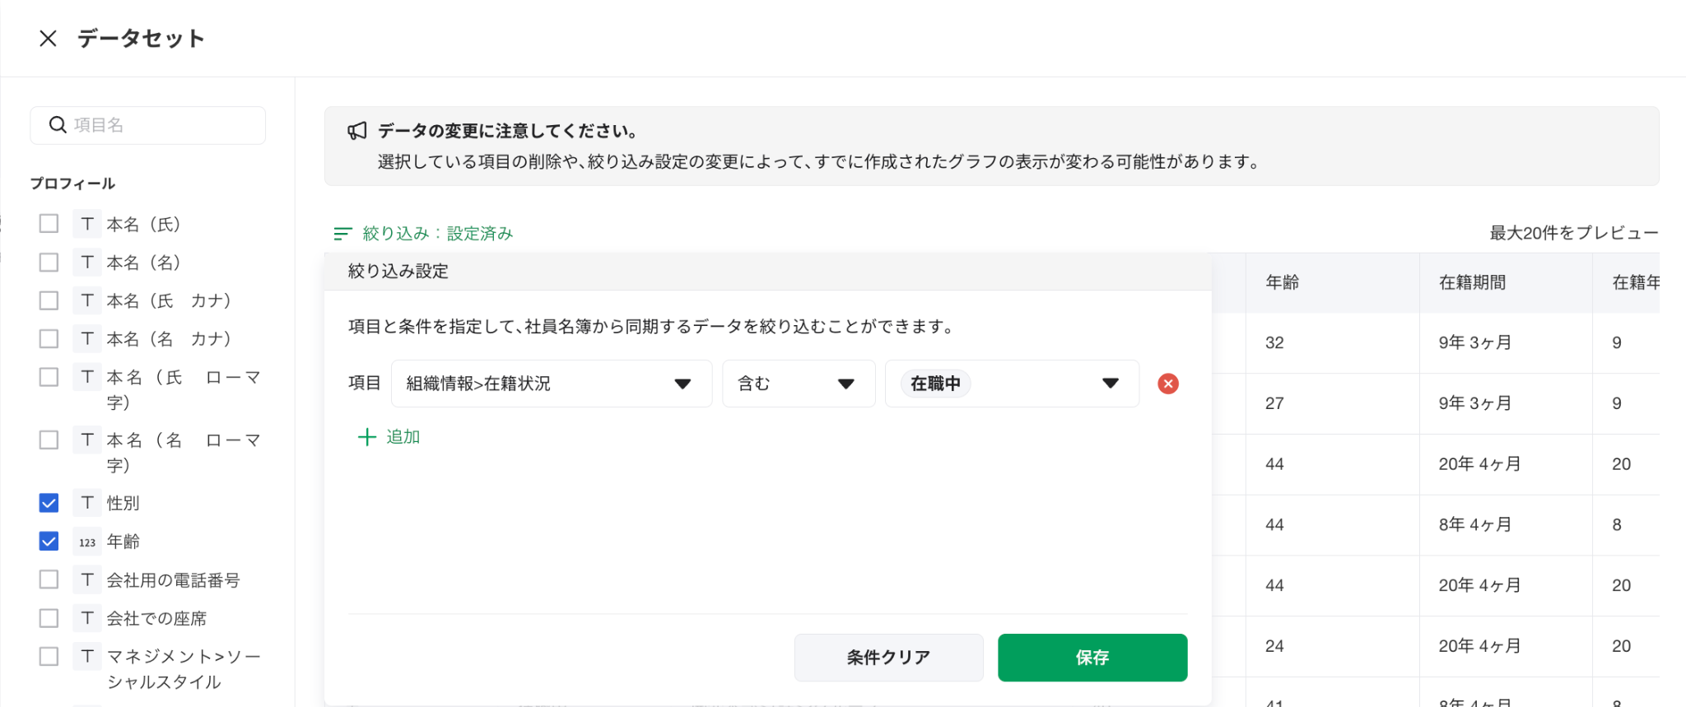Click the text type icon beside 性別
The width and height of the screenshot is (1686, 707).
tap(87, 503)
